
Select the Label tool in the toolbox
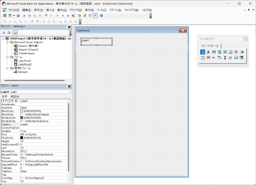[208, 52]
